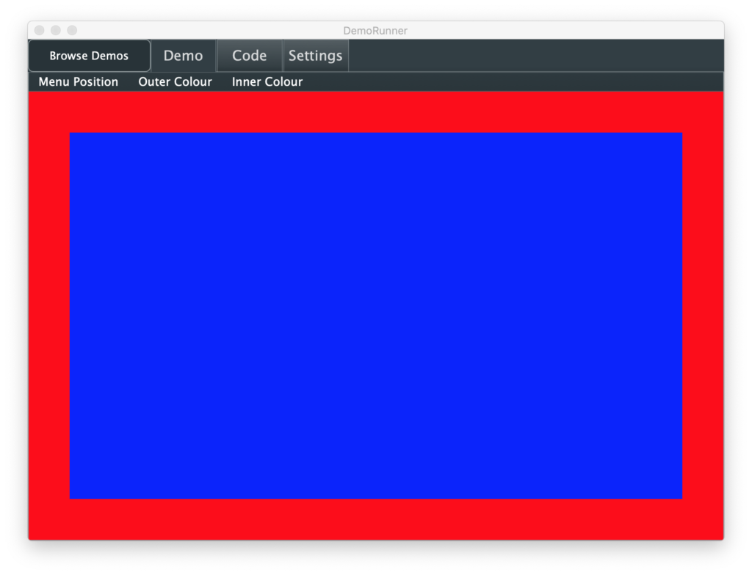
Task: Open the Menu Position menu
Action: (x=79, y=81)
